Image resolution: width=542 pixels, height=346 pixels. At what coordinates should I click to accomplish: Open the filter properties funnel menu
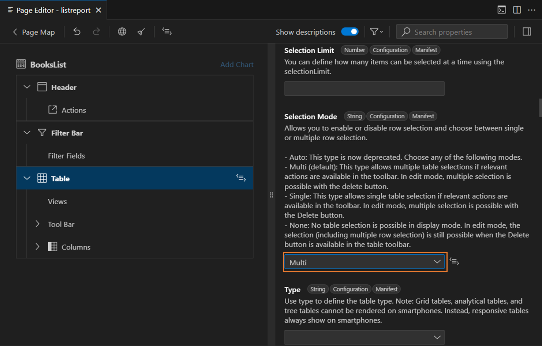click(x=376, y=32)
